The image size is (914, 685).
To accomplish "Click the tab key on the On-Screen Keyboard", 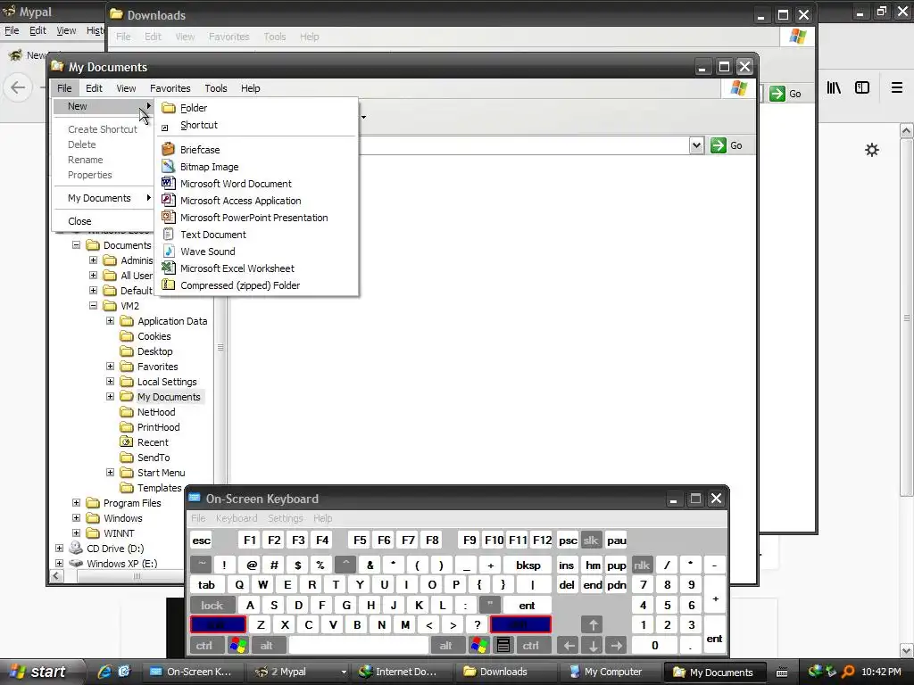I will [206, 585].
